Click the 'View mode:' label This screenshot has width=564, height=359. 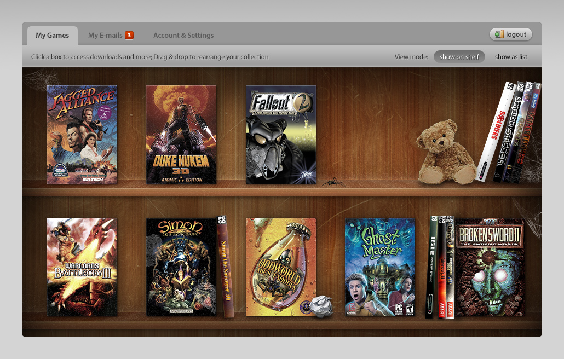tap(411, 57)
